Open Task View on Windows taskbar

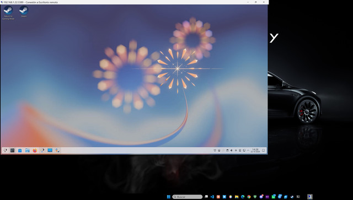tap(206, 197)
